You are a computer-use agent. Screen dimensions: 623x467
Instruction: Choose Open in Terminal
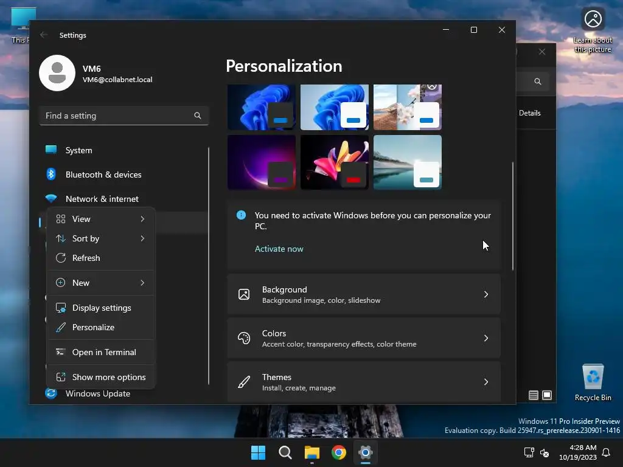click(101, 352)
